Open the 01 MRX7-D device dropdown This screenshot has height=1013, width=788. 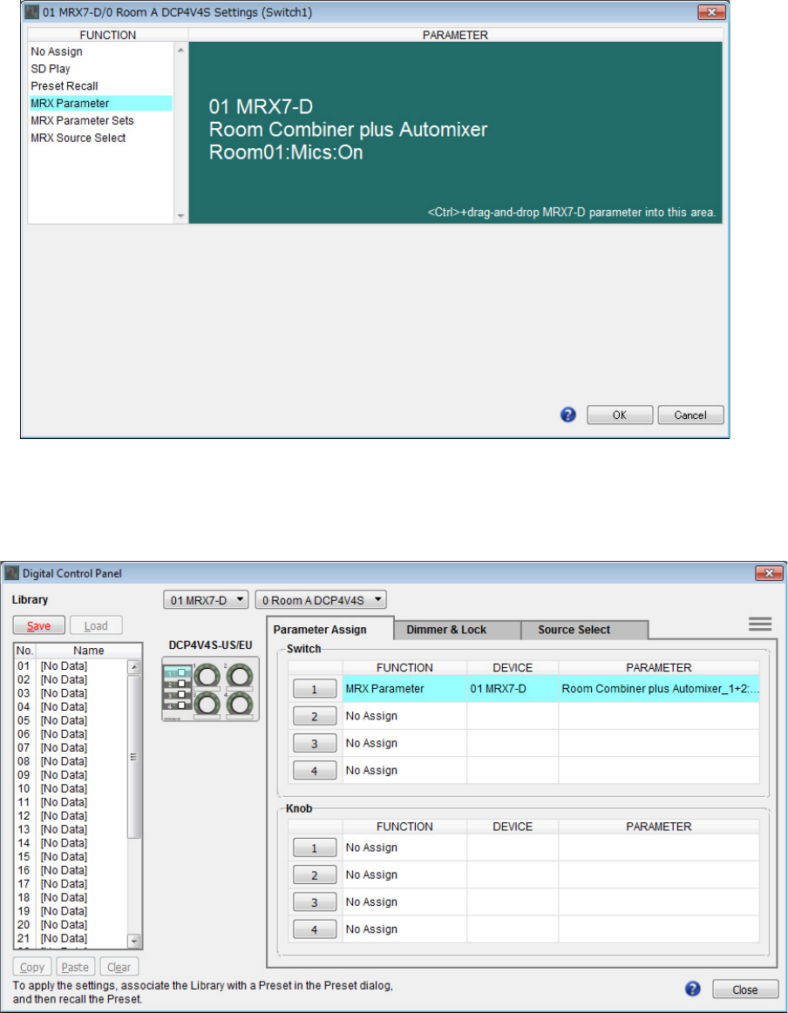206,600
